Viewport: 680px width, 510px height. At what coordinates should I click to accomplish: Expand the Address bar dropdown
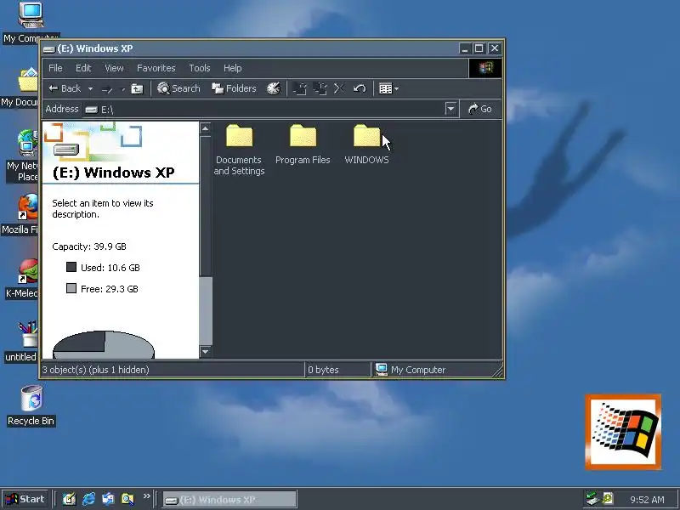pos(450,109)
